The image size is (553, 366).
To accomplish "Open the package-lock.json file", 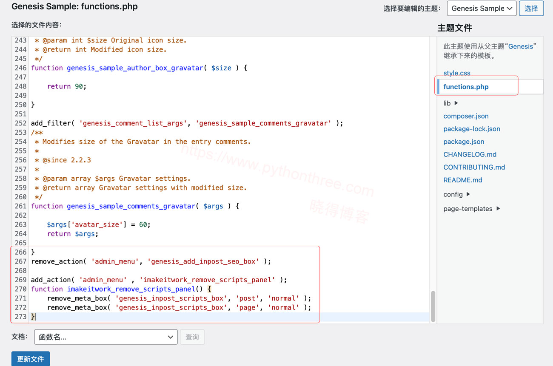I will tap(471, 128).
